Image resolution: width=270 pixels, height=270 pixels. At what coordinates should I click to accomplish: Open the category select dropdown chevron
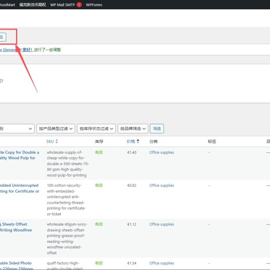tap(30, 129)
